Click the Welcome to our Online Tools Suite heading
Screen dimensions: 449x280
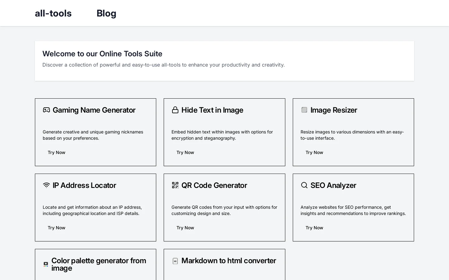pyautogui.click(x=102, y=54)
